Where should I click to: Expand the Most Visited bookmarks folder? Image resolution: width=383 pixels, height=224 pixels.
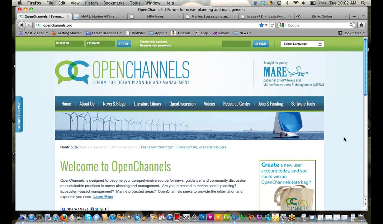pyautogui.click(x=33, y=33)
